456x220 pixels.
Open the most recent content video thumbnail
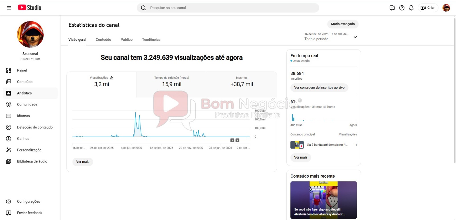coord(323,200)
